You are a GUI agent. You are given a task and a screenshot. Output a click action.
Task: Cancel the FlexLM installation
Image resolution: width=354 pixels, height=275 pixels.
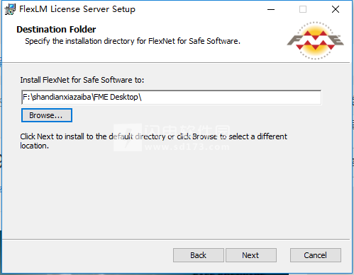(316, 255)
